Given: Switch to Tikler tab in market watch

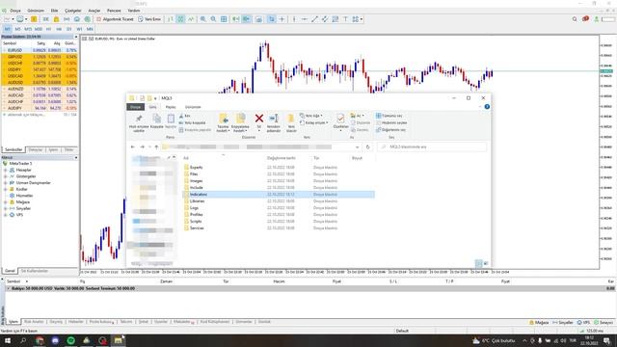Looking at the screenshot, I should 68,149.
